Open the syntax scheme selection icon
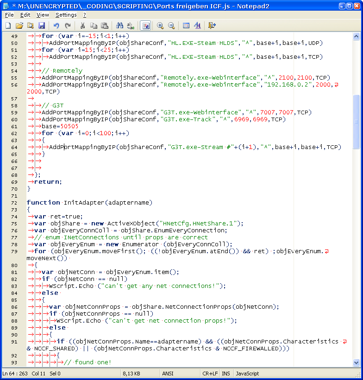This screenshot has width=363, height=380. click(186, 25)
